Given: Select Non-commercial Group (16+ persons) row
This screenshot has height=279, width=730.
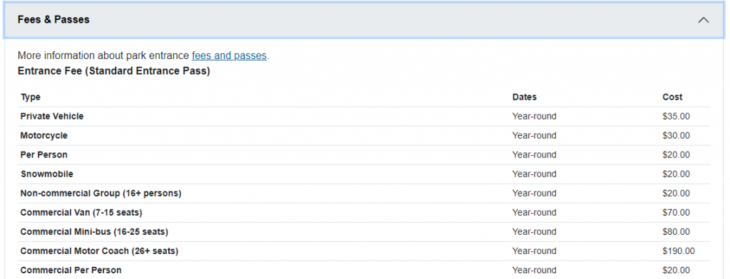Looking at the screenshot, I should coord(364,194).
